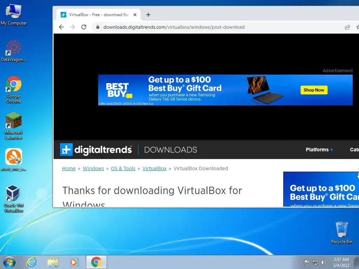Click the 'VirtualBox Downloaded' breadcrumb text
Image resolution: width=359 pixels, height=269 pixels.
click(x=201, y=168)
